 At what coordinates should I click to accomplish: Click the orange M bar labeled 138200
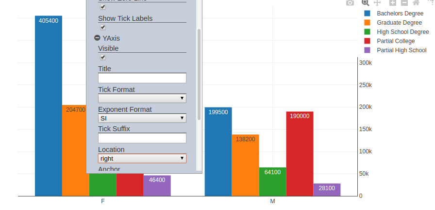coord(246,165)
